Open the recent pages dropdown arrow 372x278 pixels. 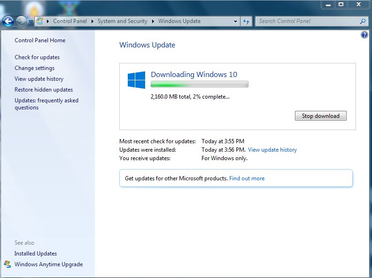(31, 22)
